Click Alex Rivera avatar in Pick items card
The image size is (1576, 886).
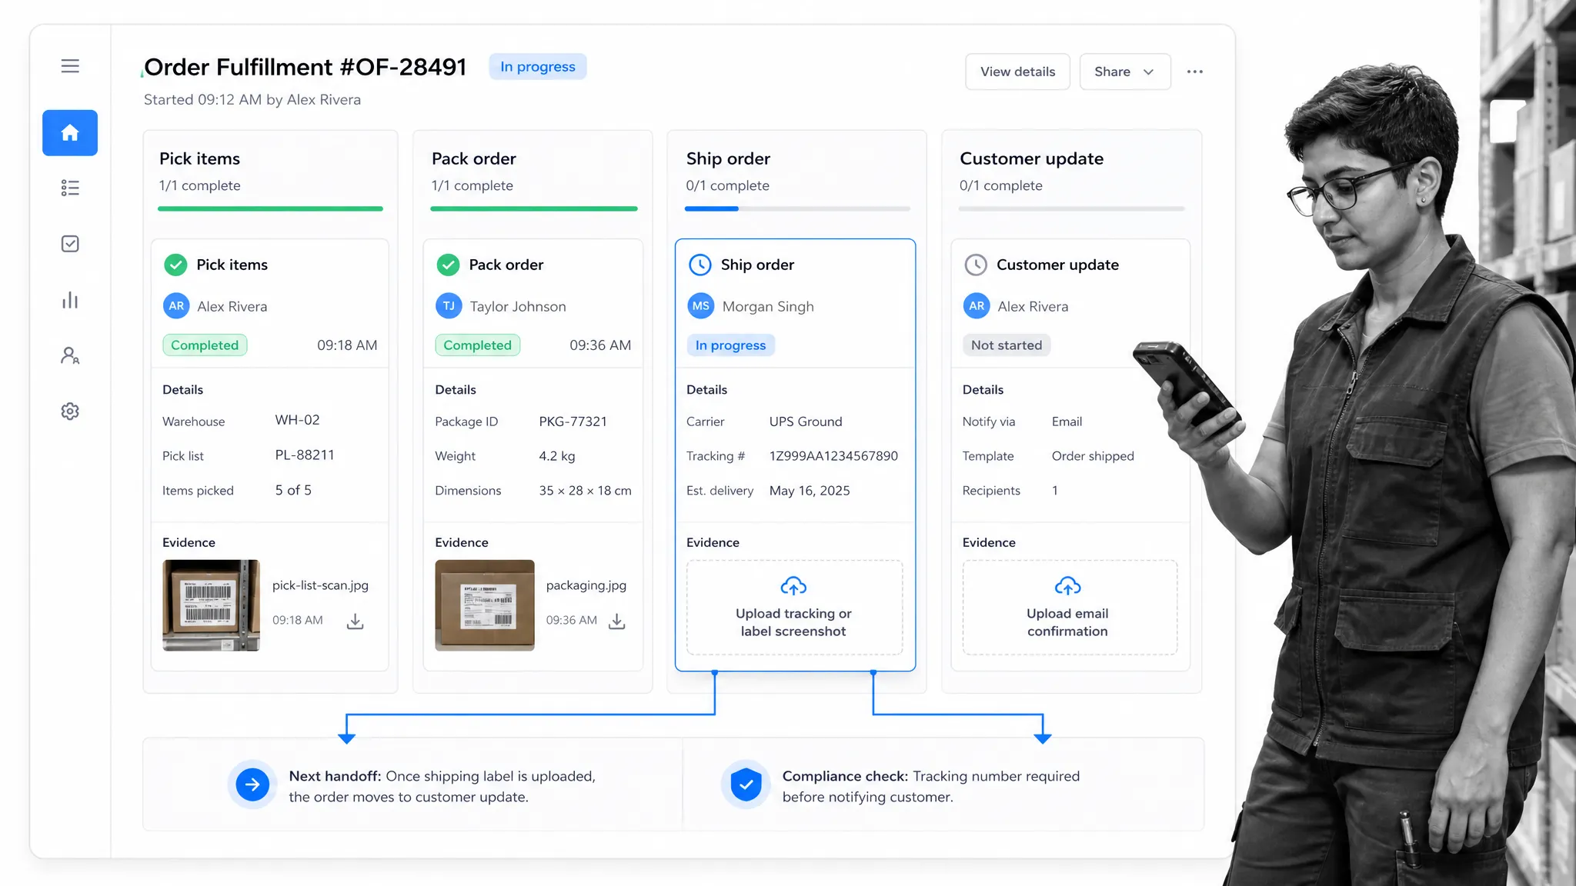point(176,306)
